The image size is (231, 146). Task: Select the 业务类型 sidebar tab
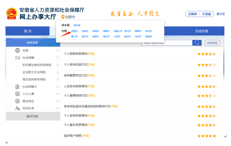coord(33,43)
